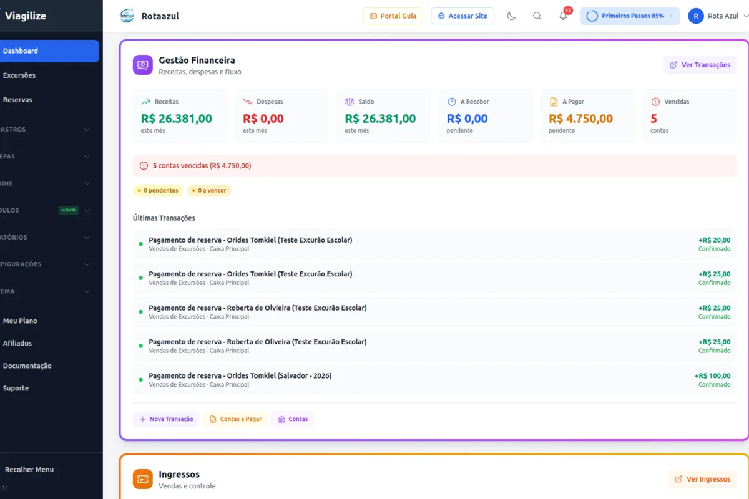The width and height of the screenshot is (749, 499).
Task: Select the Salvador - 2026 payment transaction
Action: [434, 380]
